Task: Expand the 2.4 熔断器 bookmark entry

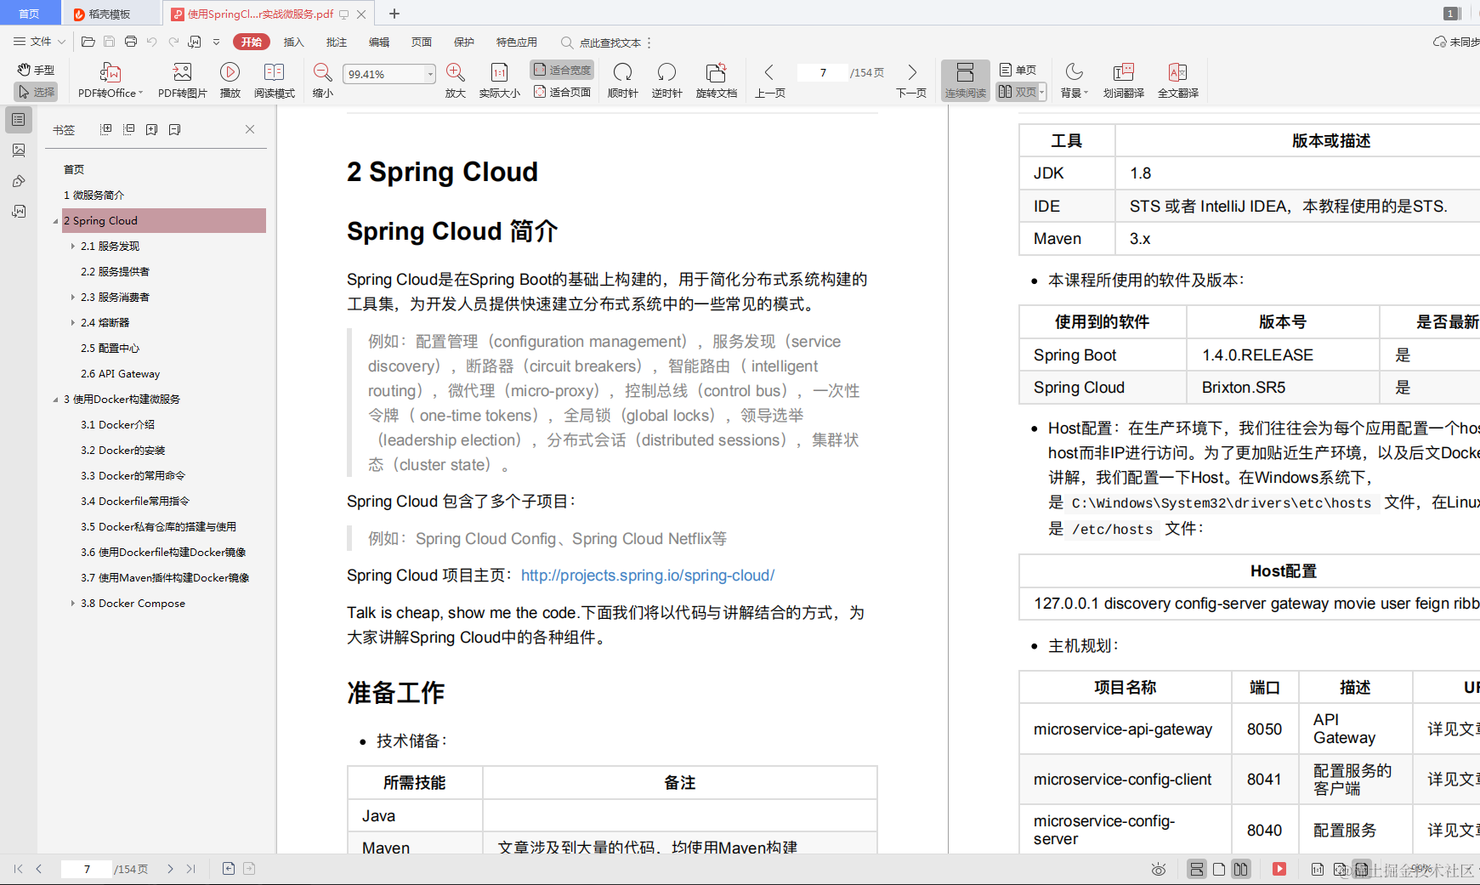Action: tap(72, 322)
